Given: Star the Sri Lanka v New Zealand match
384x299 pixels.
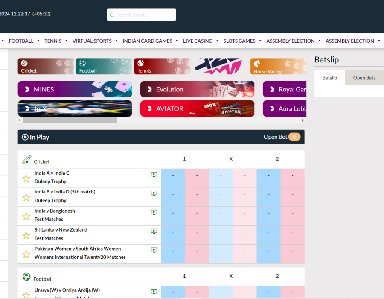Looking at the screenshot, I should click(26, 235).
